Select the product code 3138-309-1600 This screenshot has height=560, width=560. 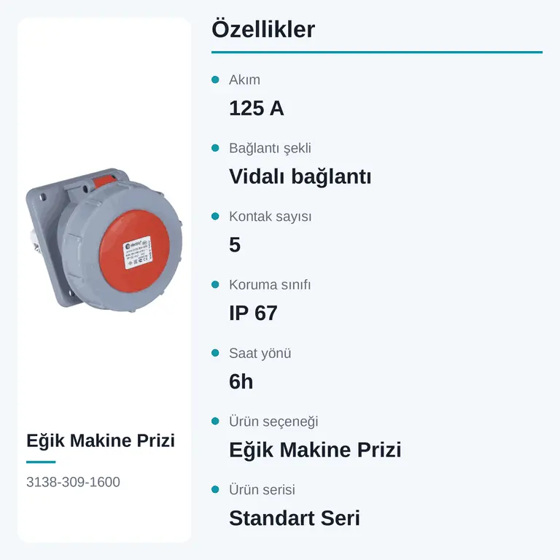click(x=73, y=482)
